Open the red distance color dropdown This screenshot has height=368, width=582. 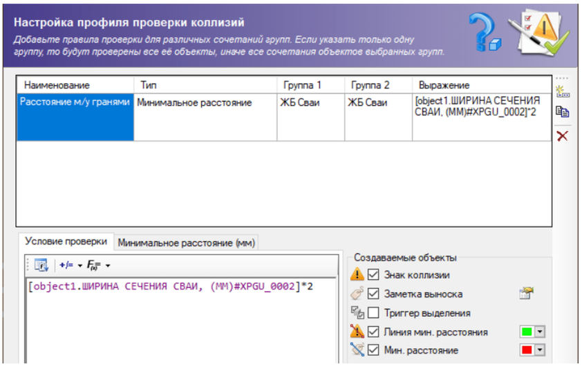click(x=541, y=351)
